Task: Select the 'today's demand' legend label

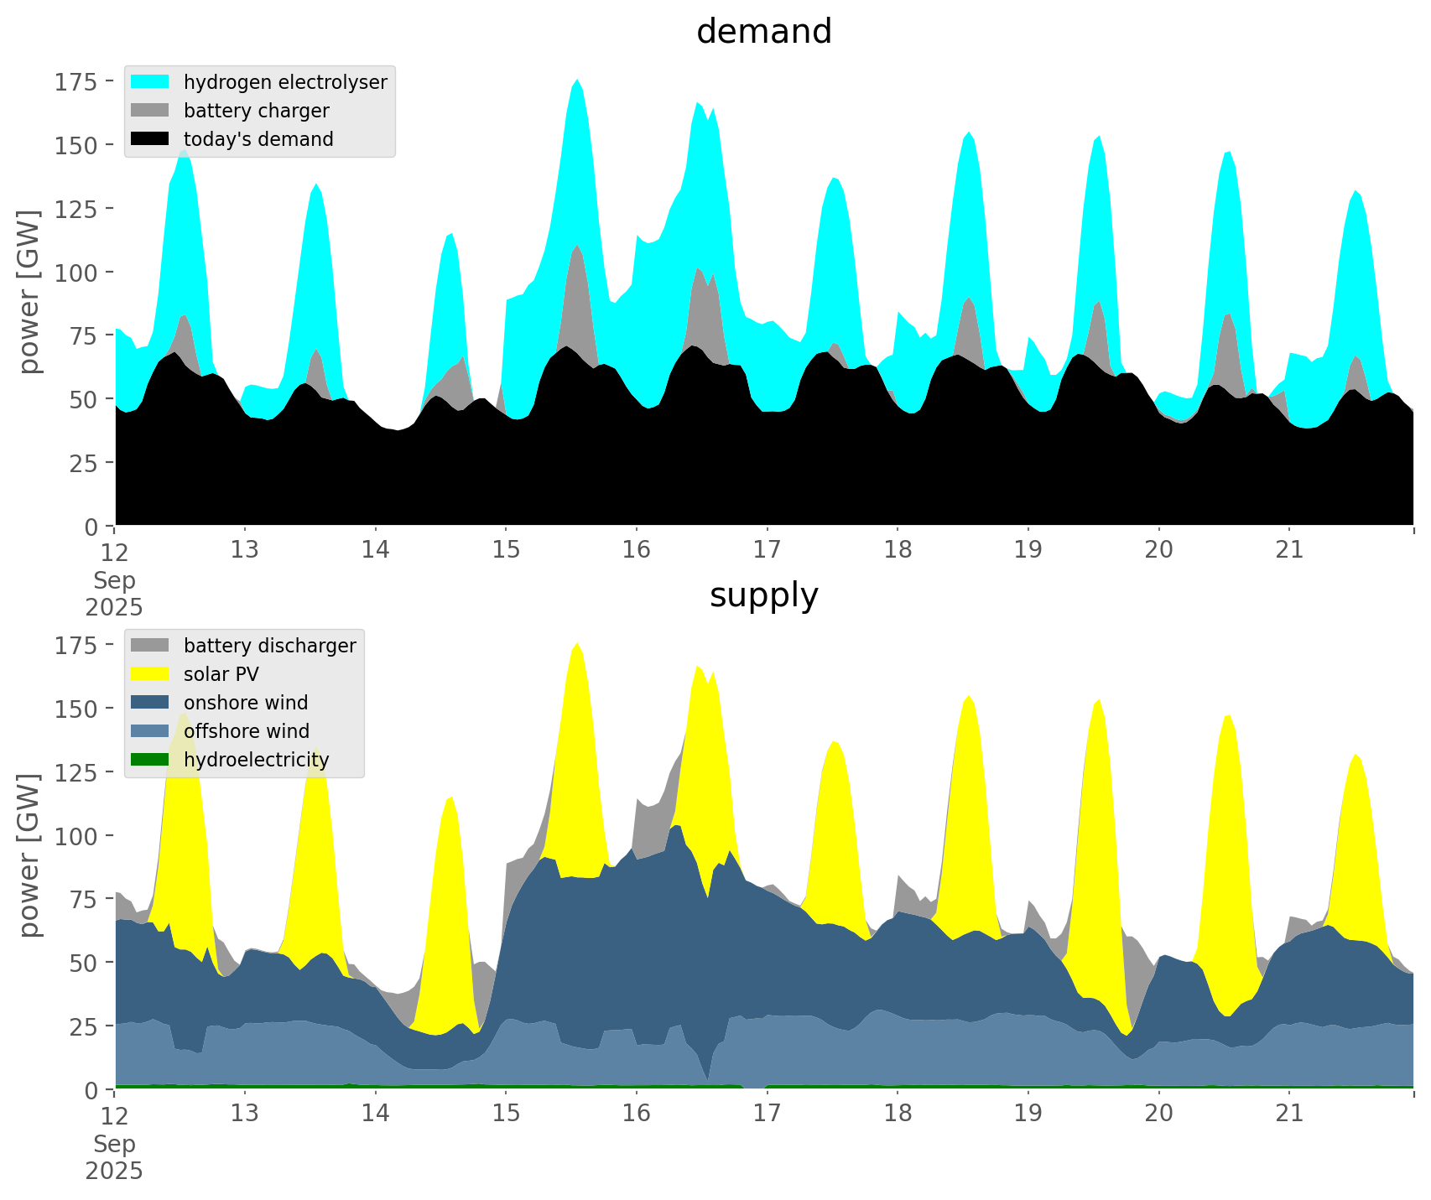Action: 258,139
